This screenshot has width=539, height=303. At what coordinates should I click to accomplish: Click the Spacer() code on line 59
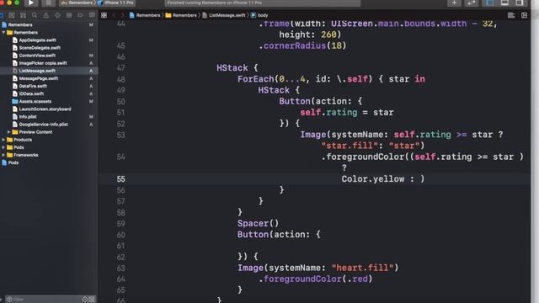(259, 223)
